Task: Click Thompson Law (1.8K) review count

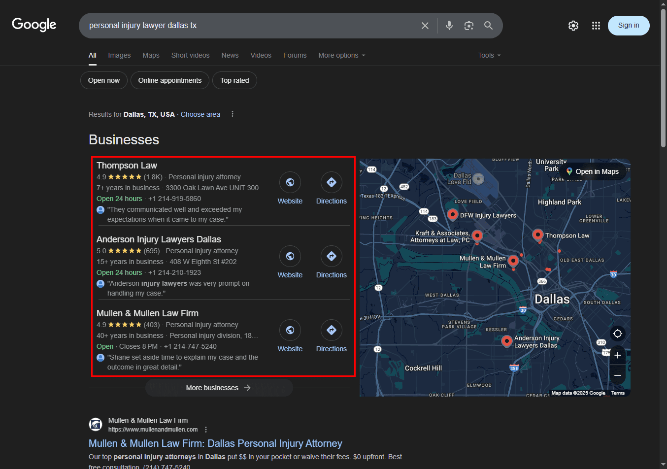Action: 153,177
